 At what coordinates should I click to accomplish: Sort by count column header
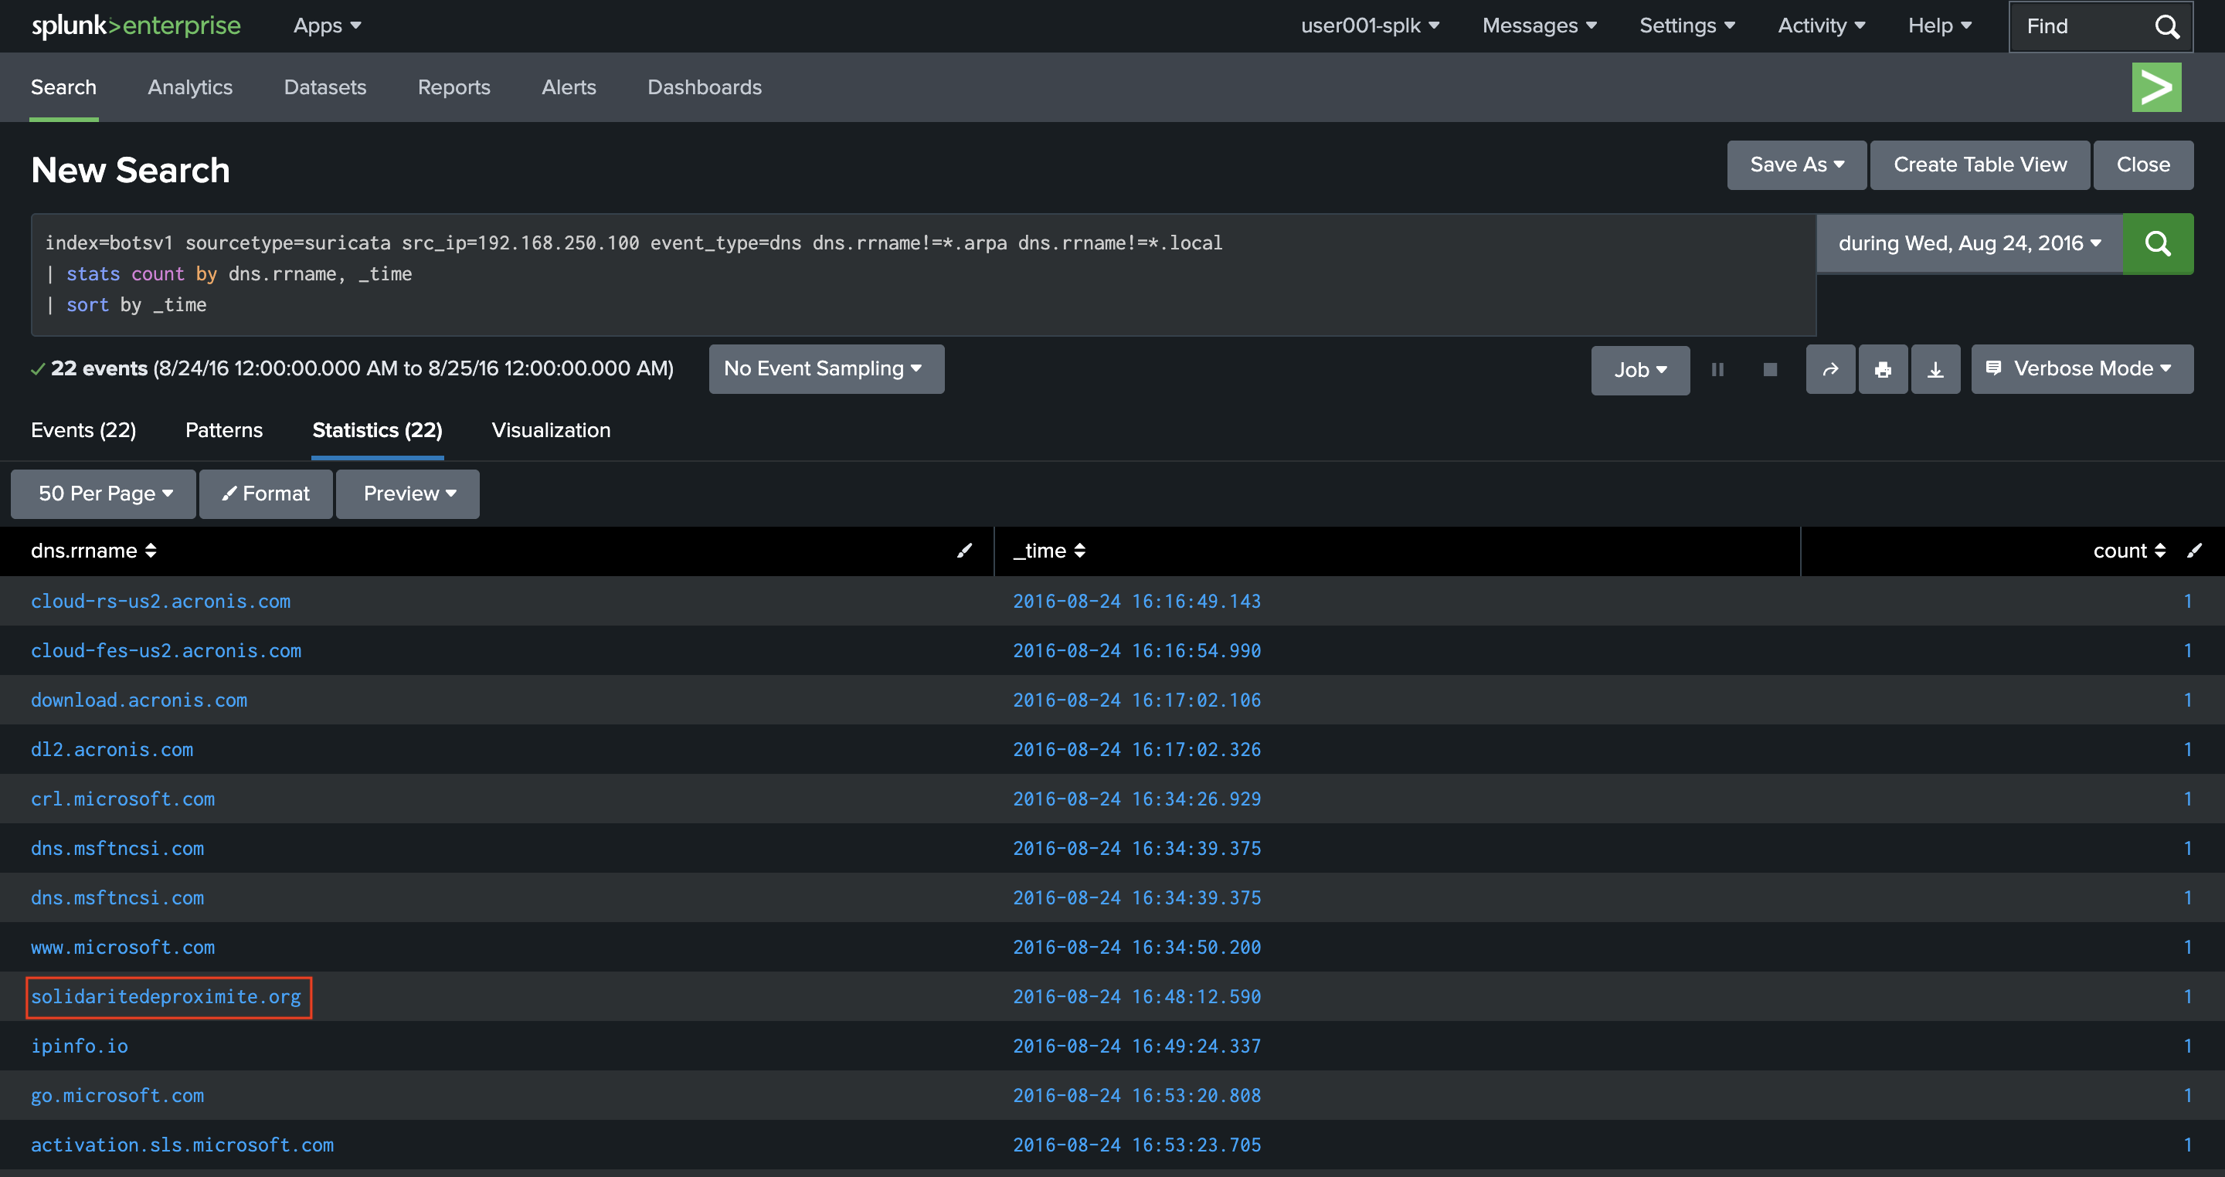pos(2128,551)
